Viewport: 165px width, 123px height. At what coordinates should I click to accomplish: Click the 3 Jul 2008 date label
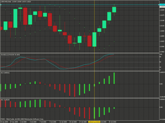point(33,122)
